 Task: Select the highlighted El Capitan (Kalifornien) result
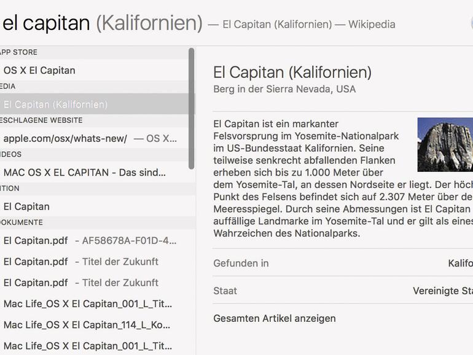(x=55, y=104)
